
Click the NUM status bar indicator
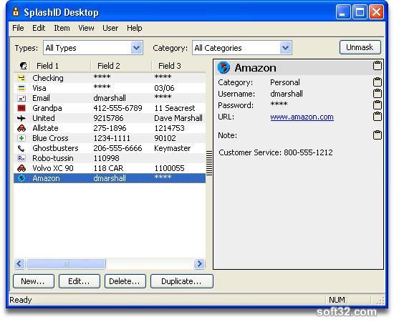pos(337,300)
